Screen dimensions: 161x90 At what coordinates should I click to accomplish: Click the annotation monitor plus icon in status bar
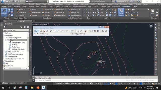[x=134, y=83]
